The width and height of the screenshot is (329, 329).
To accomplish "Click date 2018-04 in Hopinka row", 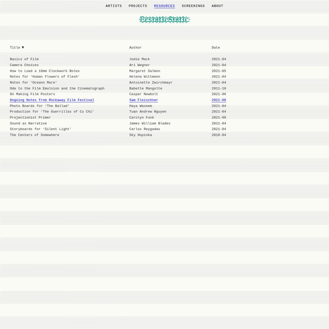I will [219, 135].
